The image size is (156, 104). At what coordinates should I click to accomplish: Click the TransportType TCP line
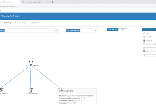pos(68,103)
